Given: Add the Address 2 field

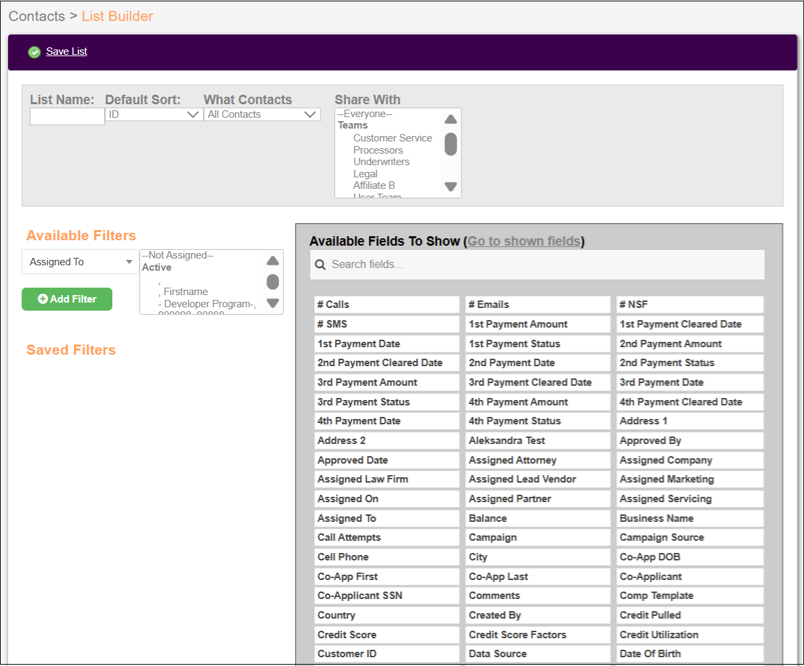Looking at the screenshot, I should [386, 441].
